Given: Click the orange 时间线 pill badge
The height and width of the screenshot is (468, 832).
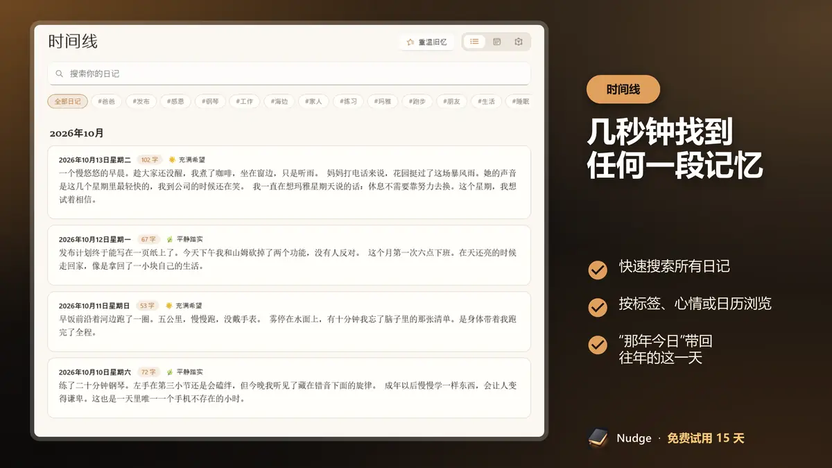Looking at the screenshot, I should click(623, 89).
